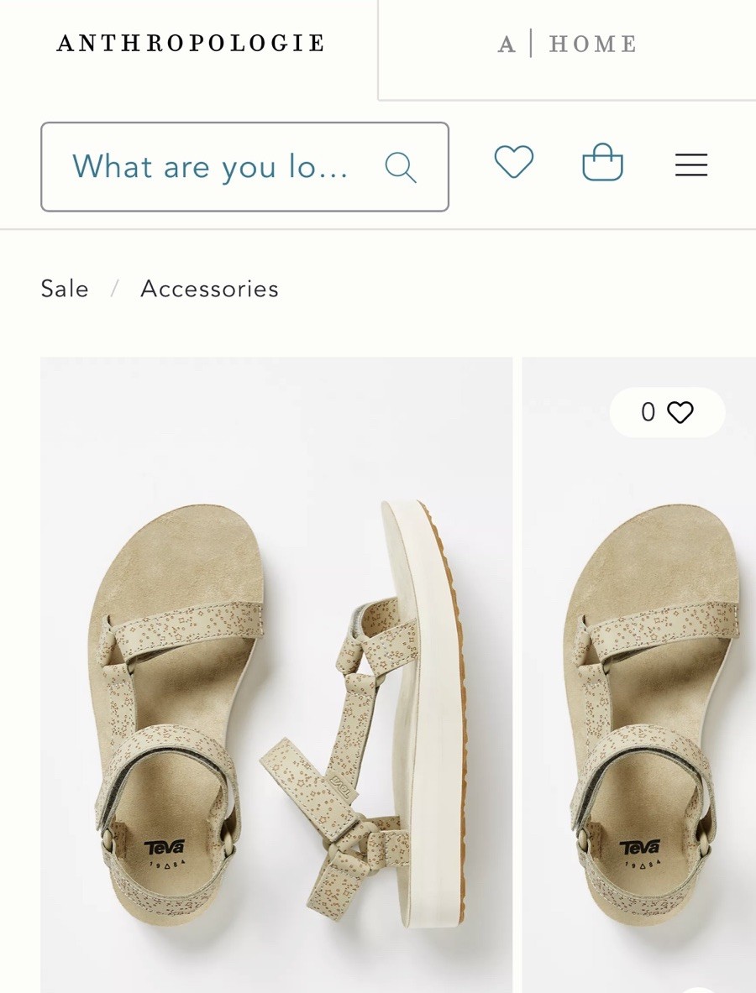This screenshot has height=993, width=756.
Task: Click the Teva logo on first sandal footbed
Action: click(165, 849)
